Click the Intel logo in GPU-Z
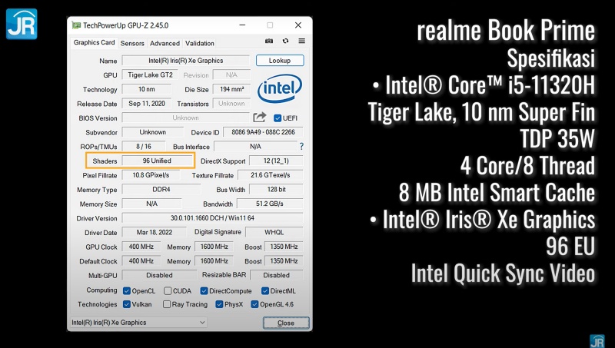 (280, 88)
